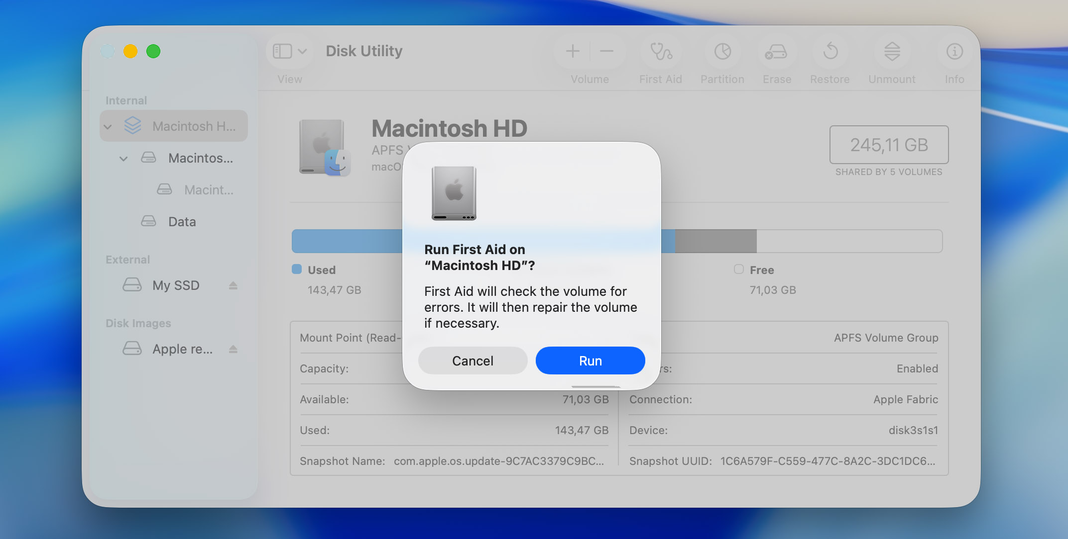Select the Macintos... container in the sidebar
Screen dimensions: 1068x539
click(201, 158)
